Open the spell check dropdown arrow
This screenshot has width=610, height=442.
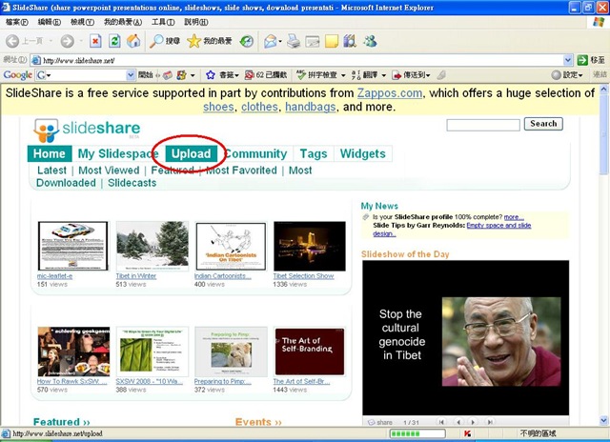(x=343, y=75)
